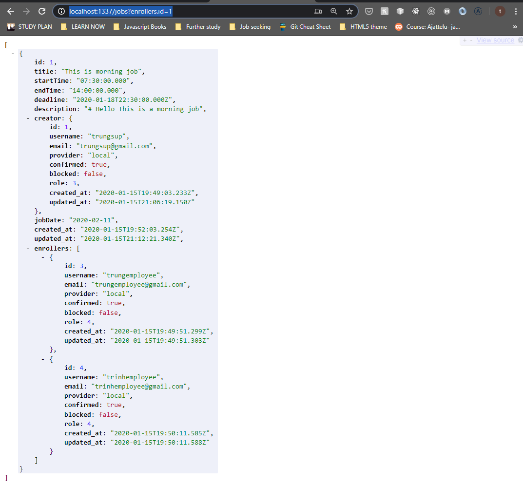This screenshot has width=523, height=487.
Task: Collapse the enrollers array
Action: (28, 249)
